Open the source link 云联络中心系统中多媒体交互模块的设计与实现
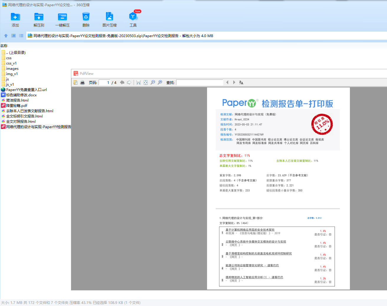The height and width of the screenshot is (306, 387). 256,242
